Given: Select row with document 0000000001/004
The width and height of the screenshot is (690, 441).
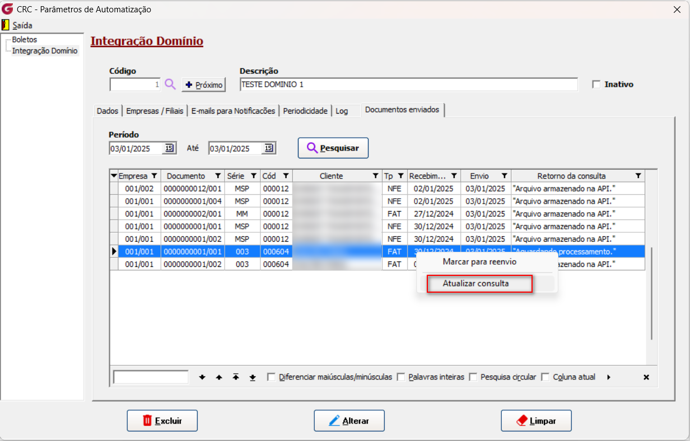Looking at the screenshot, I should pos(377,201).
